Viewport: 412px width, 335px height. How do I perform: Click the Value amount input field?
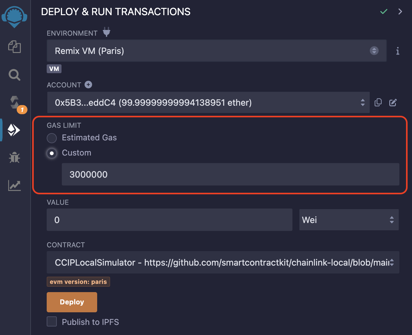point(169,220)
